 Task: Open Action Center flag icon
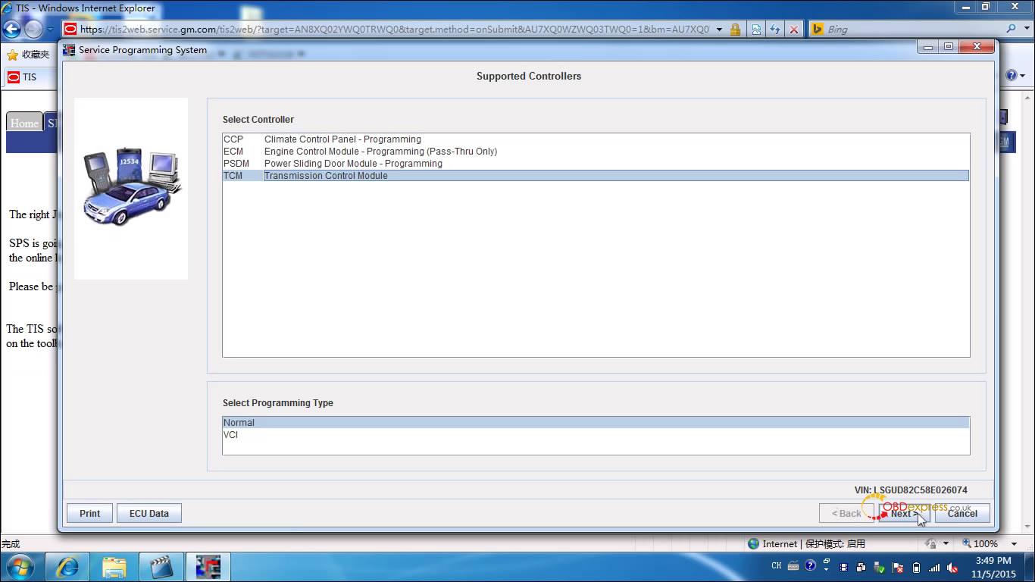pyautogui.click(x=898, y=567)
